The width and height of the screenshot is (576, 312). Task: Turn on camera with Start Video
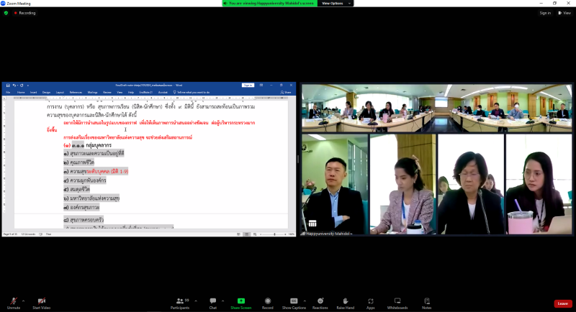42,303
